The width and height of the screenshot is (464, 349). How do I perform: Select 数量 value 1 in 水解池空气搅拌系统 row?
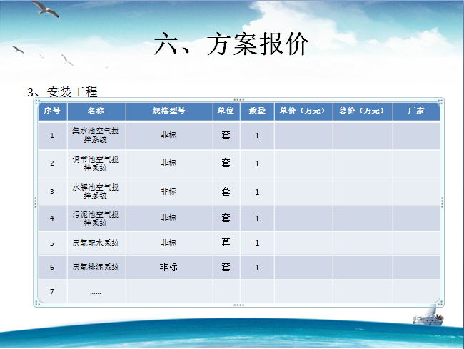(x=257, y=192)
